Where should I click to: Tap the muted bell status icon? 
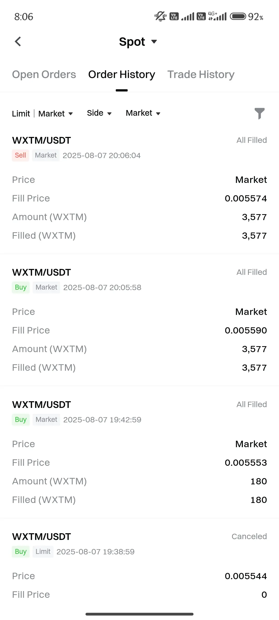[160, 17]
